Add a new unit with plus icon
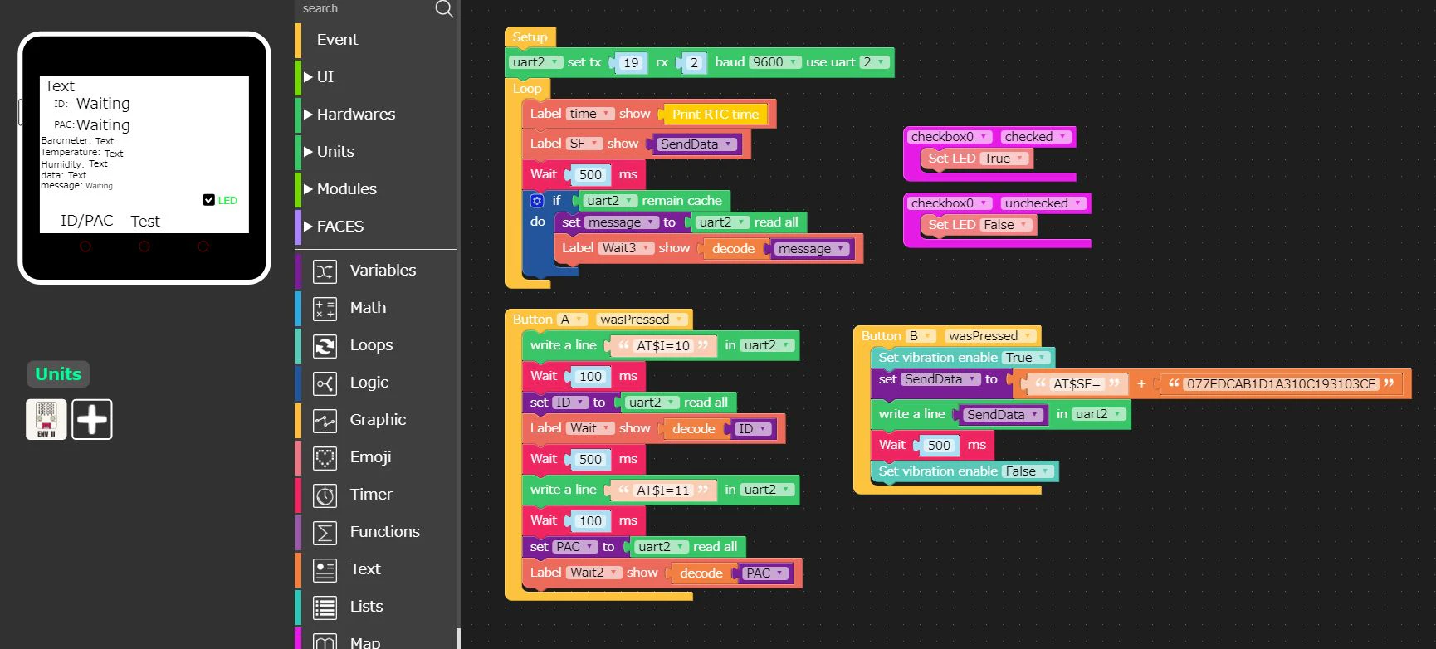The width and height of the screenshot is (1436, 649). (92, 419)
